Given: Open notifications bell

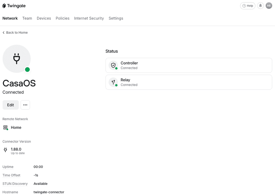Looking at the screenshot, I should pyautogui.click(x=261, y=6).
